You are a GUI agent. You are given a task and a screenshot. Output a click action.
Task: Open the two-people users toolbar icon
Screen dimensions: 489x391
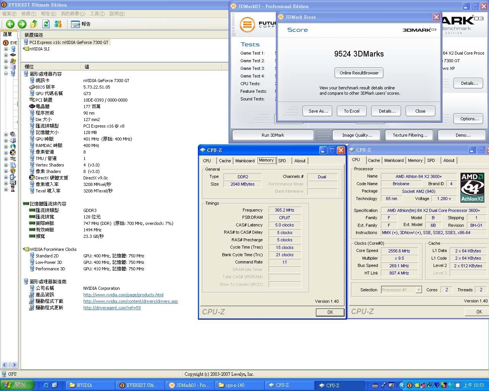tap(58, 24)
